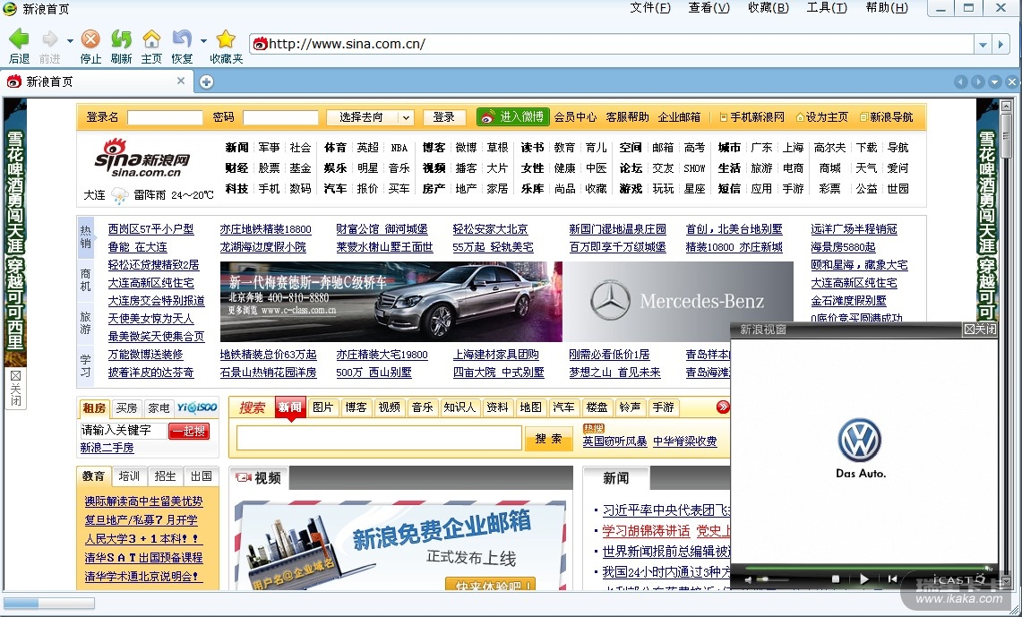Select the 图片 search tab
The image size is (1022, 617).
(x=322, y=407)
